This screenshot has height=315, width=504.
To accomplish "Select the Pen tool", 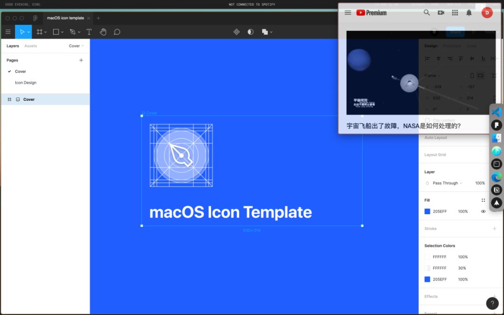I will [73, 32].
